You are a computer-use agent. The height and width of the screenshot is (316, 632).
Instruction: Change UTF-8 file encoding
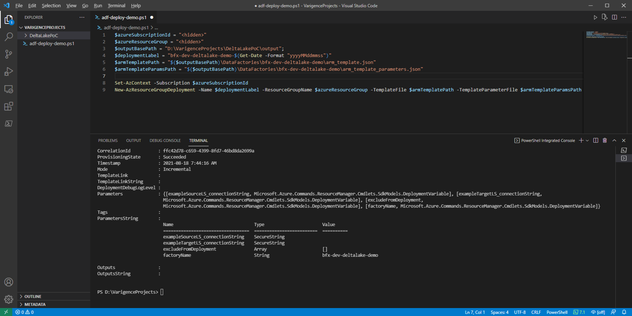[x=519, y=312]
